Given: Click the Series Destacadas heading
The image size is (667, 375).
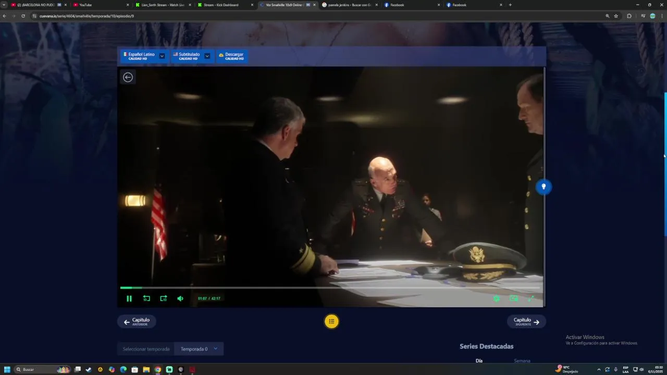Looking at the screenshot, I should pyautogui.click(x=486, y=346).
